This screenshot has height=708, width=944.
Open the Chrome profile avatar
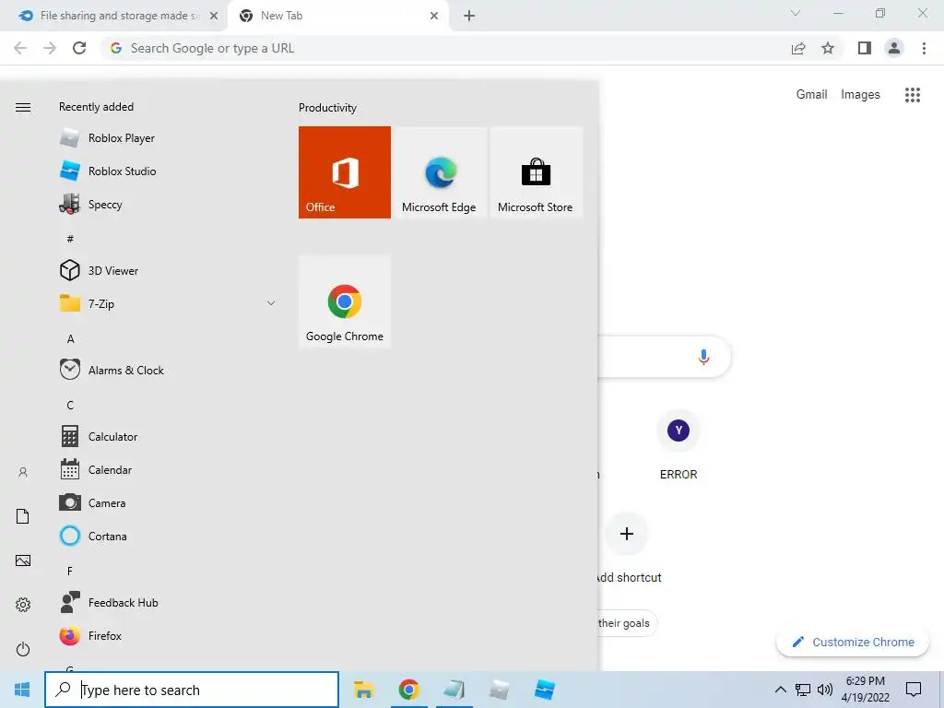point(894,48)
